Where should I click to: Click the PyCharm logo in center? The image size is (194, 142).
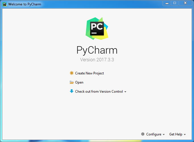pos(97,29)
